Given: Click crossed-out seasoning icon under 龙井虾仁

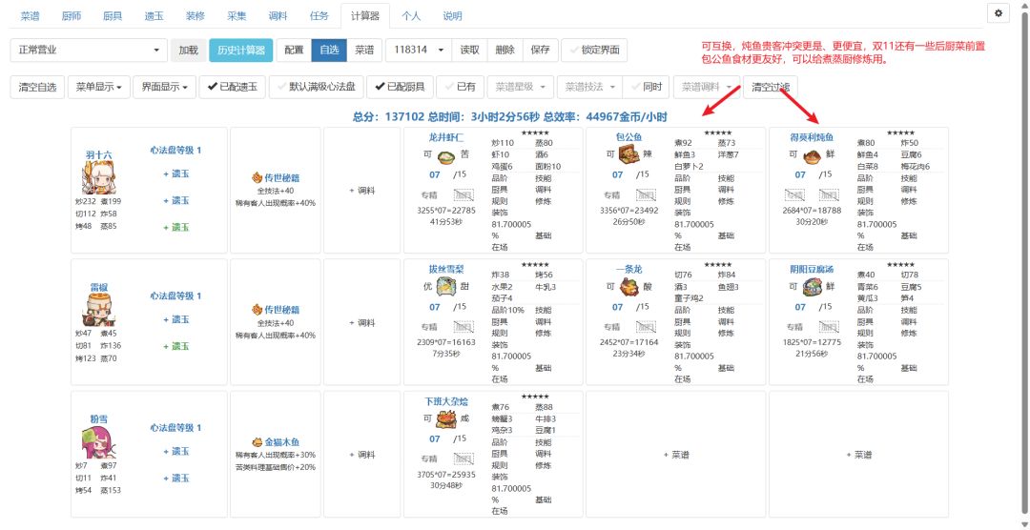Looking at the screenshot, I should [463, 195].
